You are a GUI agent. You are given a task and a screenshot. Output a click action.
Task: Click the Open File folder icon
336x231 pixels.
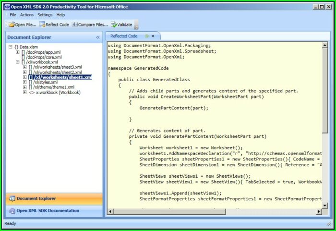12,24
